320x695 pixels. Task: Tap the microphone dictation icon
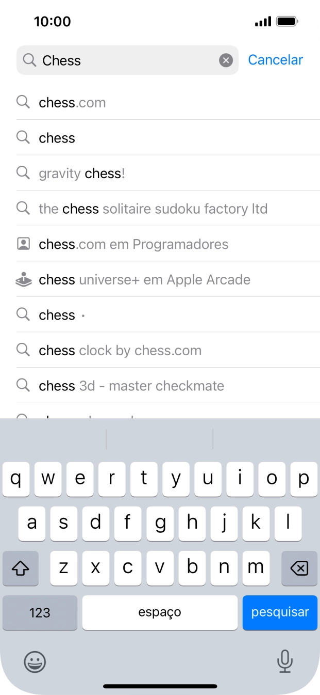(284, 661)
